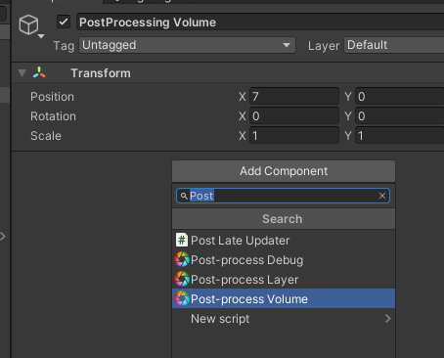Image resolution: width=444 pixels, height=358 pixels.
Task: Click the Post-process Debug aperture icon
Action: tap(182, 260)
